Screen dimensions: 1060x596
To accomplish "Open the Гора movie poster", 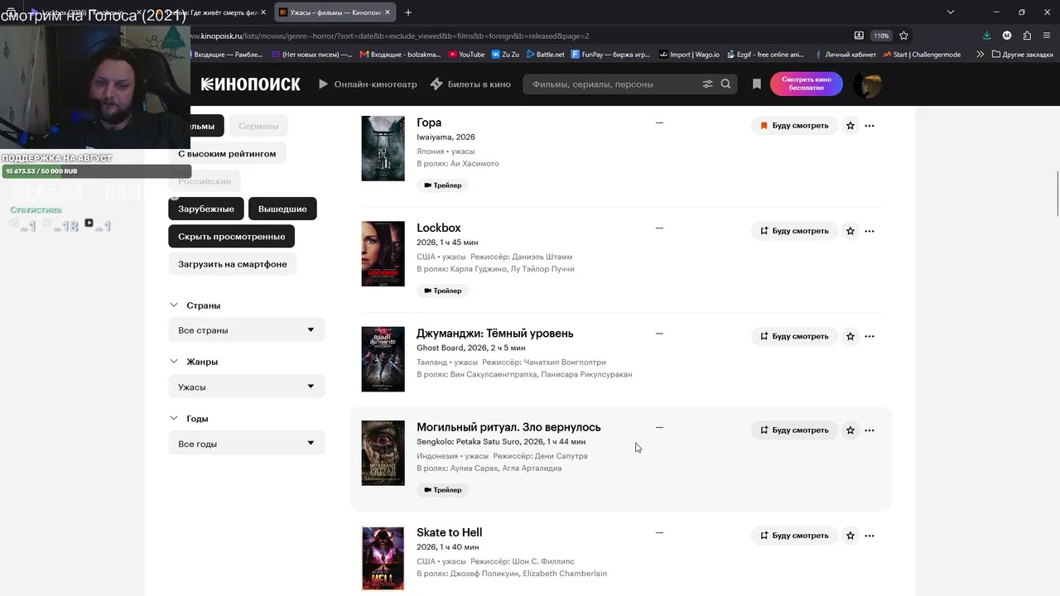I will coord(383,148).
